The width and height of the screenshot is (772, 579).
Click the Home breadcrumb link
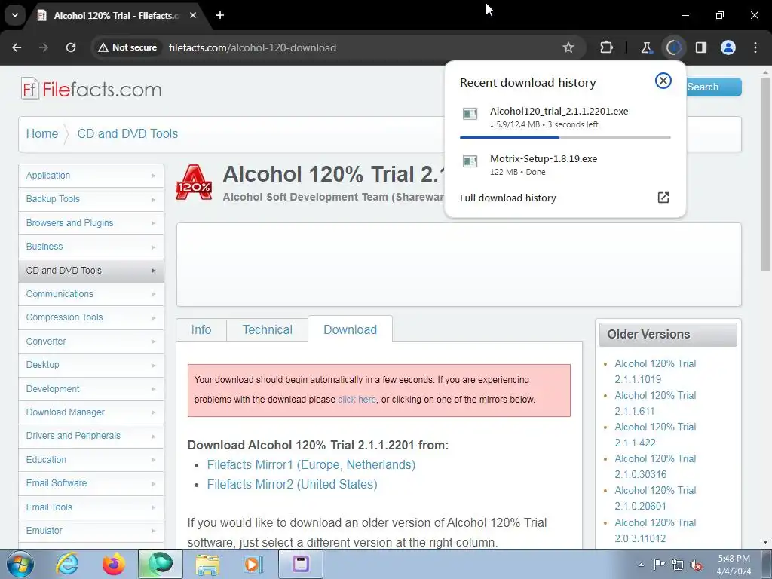coord(42,133)
